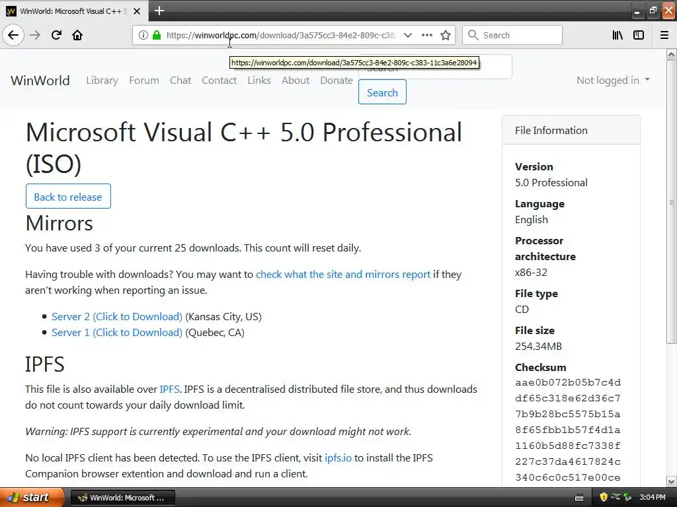
Task: Click the vertical scrollbar thumb
Action: click(x=672, y=202)
